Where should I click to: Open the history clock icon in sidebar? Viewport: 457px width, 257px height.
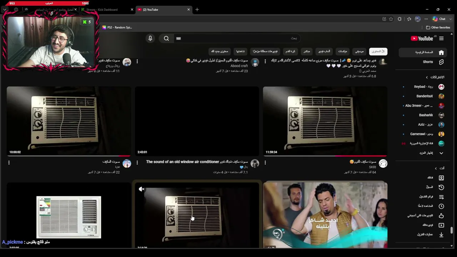pos(441,187)
